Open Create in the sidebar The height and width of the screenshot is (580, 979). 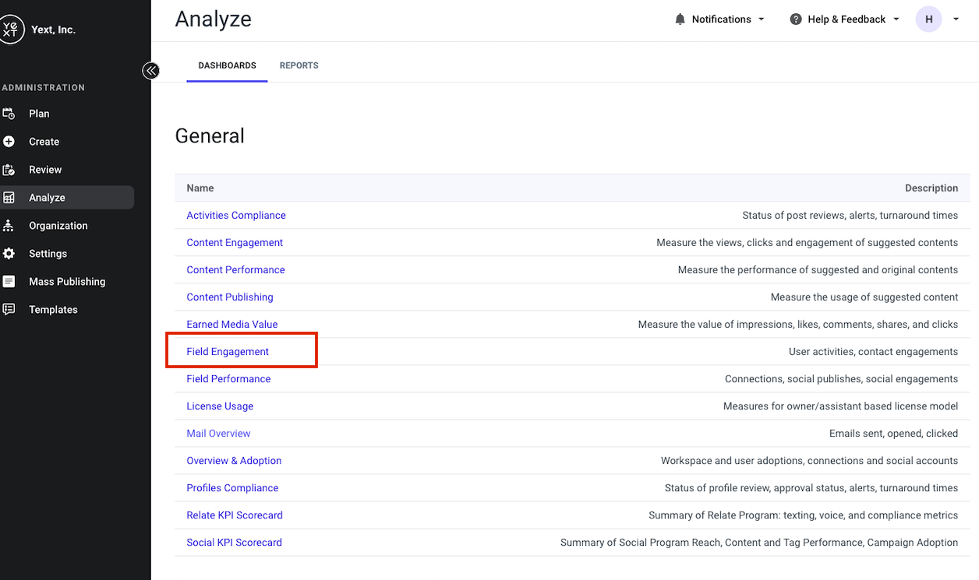tap(67, 142)
